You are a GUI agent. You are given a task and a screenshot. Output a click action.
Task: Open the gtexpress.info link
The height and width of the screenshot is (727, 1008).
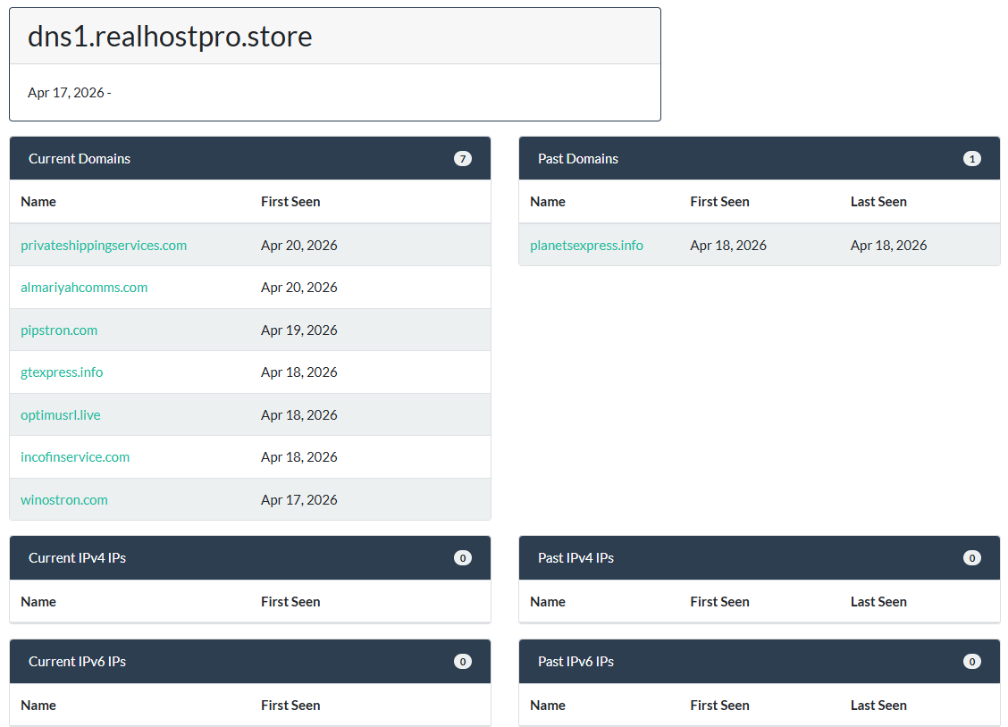pos(61,372)
